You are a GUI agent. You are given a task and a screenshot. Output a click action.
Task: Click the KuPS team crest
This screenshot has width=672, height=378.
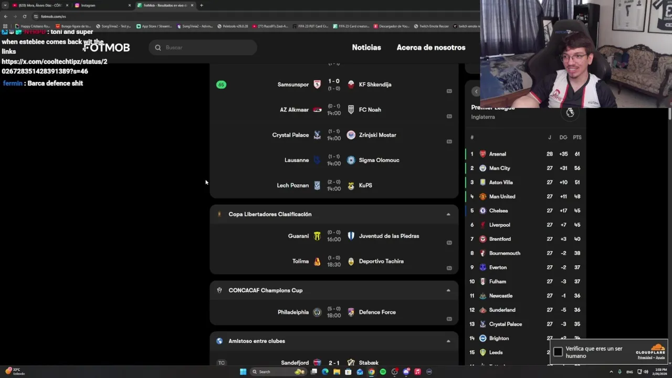[x=351, y=185]
